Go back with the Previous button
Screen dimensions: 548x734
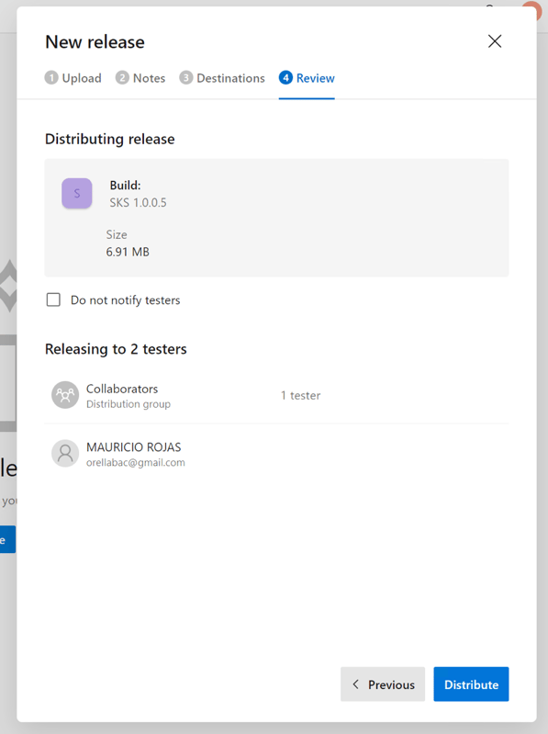383,684
